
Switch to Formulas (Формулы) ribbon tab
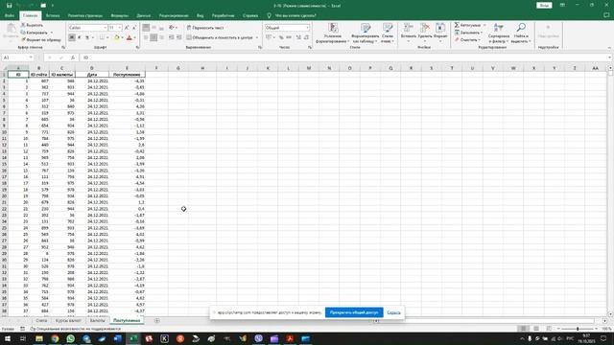pyautogui.click(x=119, y=15)
